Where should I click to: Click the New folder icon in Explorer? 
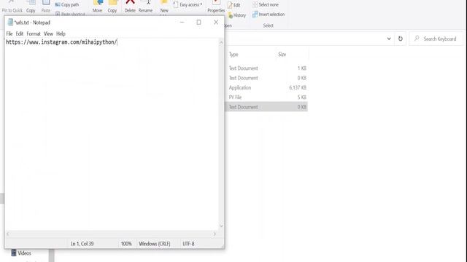click(x=164, y=6)
